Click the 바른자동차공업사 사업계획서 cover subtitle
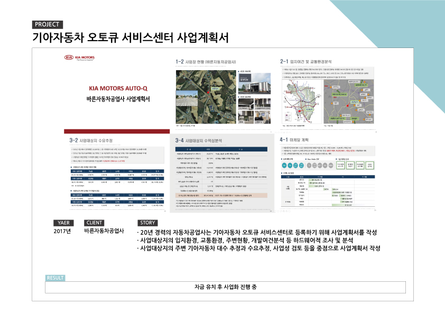445x314 pixels. pos(118,99)
